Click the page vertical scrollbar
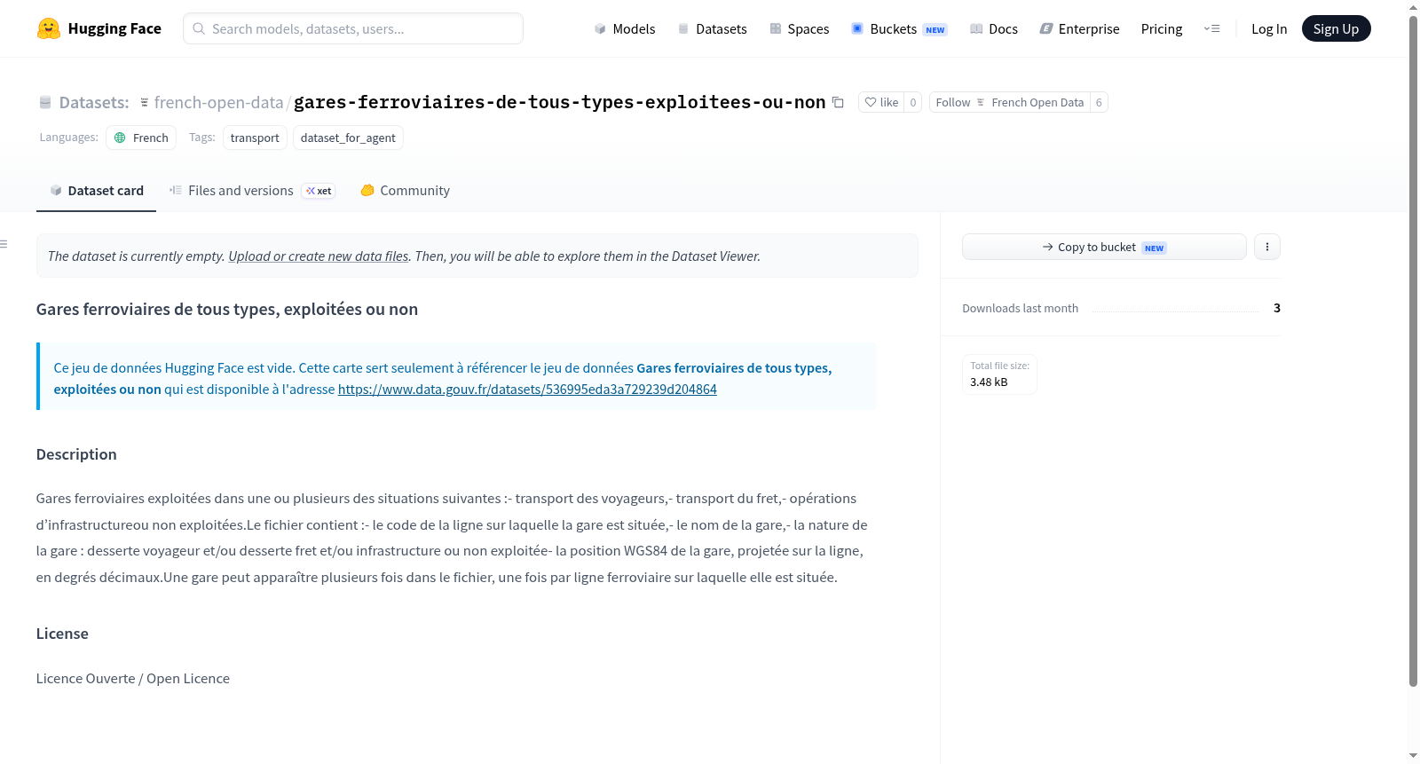 1413,350
